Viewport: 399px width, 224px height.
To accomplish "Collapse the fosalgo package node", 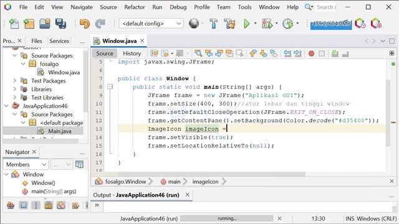I will [x=23, y=63].
